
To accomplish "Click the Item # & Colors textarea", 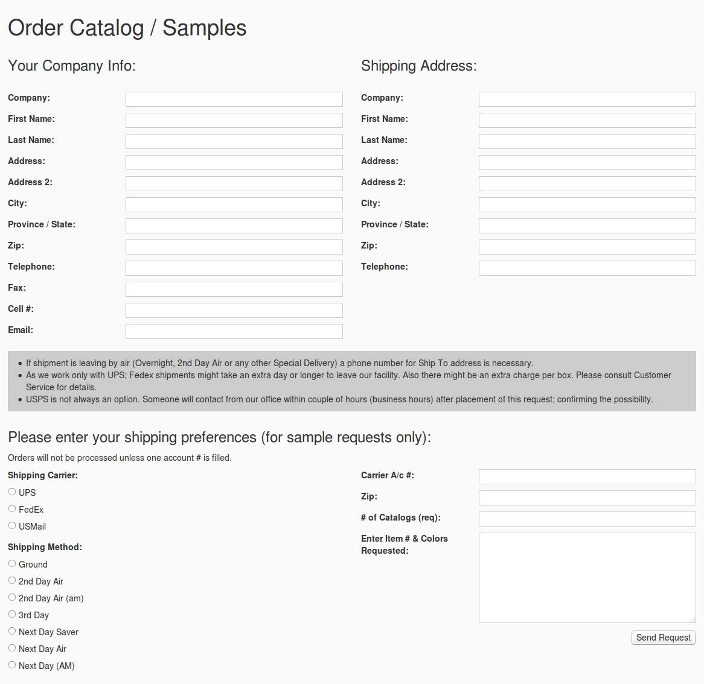I will [587, 577].
